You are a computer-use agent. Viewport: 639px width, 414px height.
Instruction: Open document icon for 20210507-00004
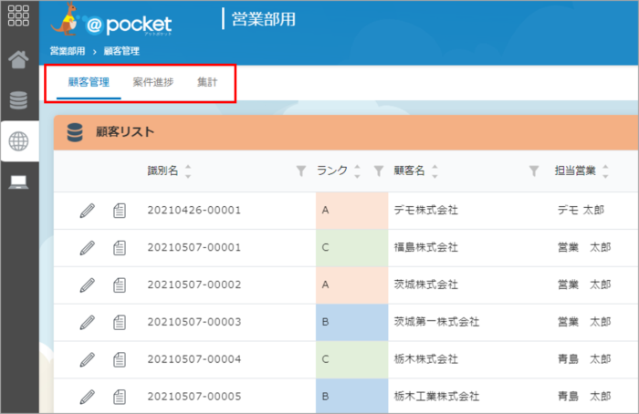[120, 359]
